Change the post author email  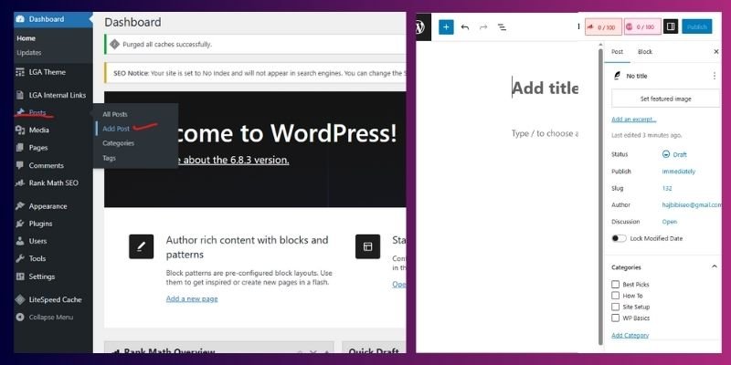691,204
